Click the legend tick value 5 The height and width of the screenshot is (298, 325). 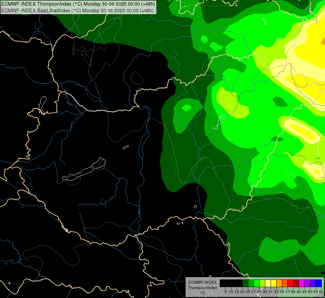225,292
